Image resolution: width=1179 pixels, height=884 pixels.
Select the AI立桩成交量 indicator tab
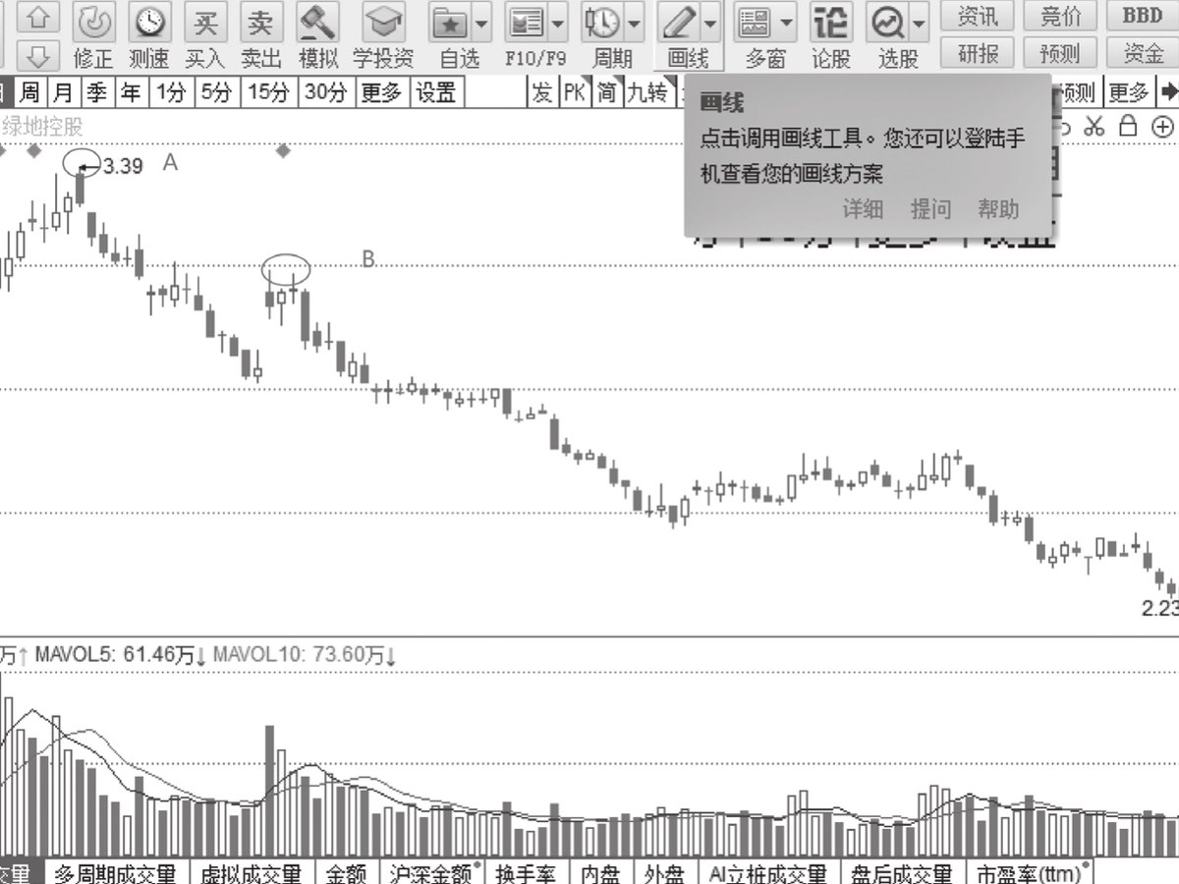(x=767, y=873)
